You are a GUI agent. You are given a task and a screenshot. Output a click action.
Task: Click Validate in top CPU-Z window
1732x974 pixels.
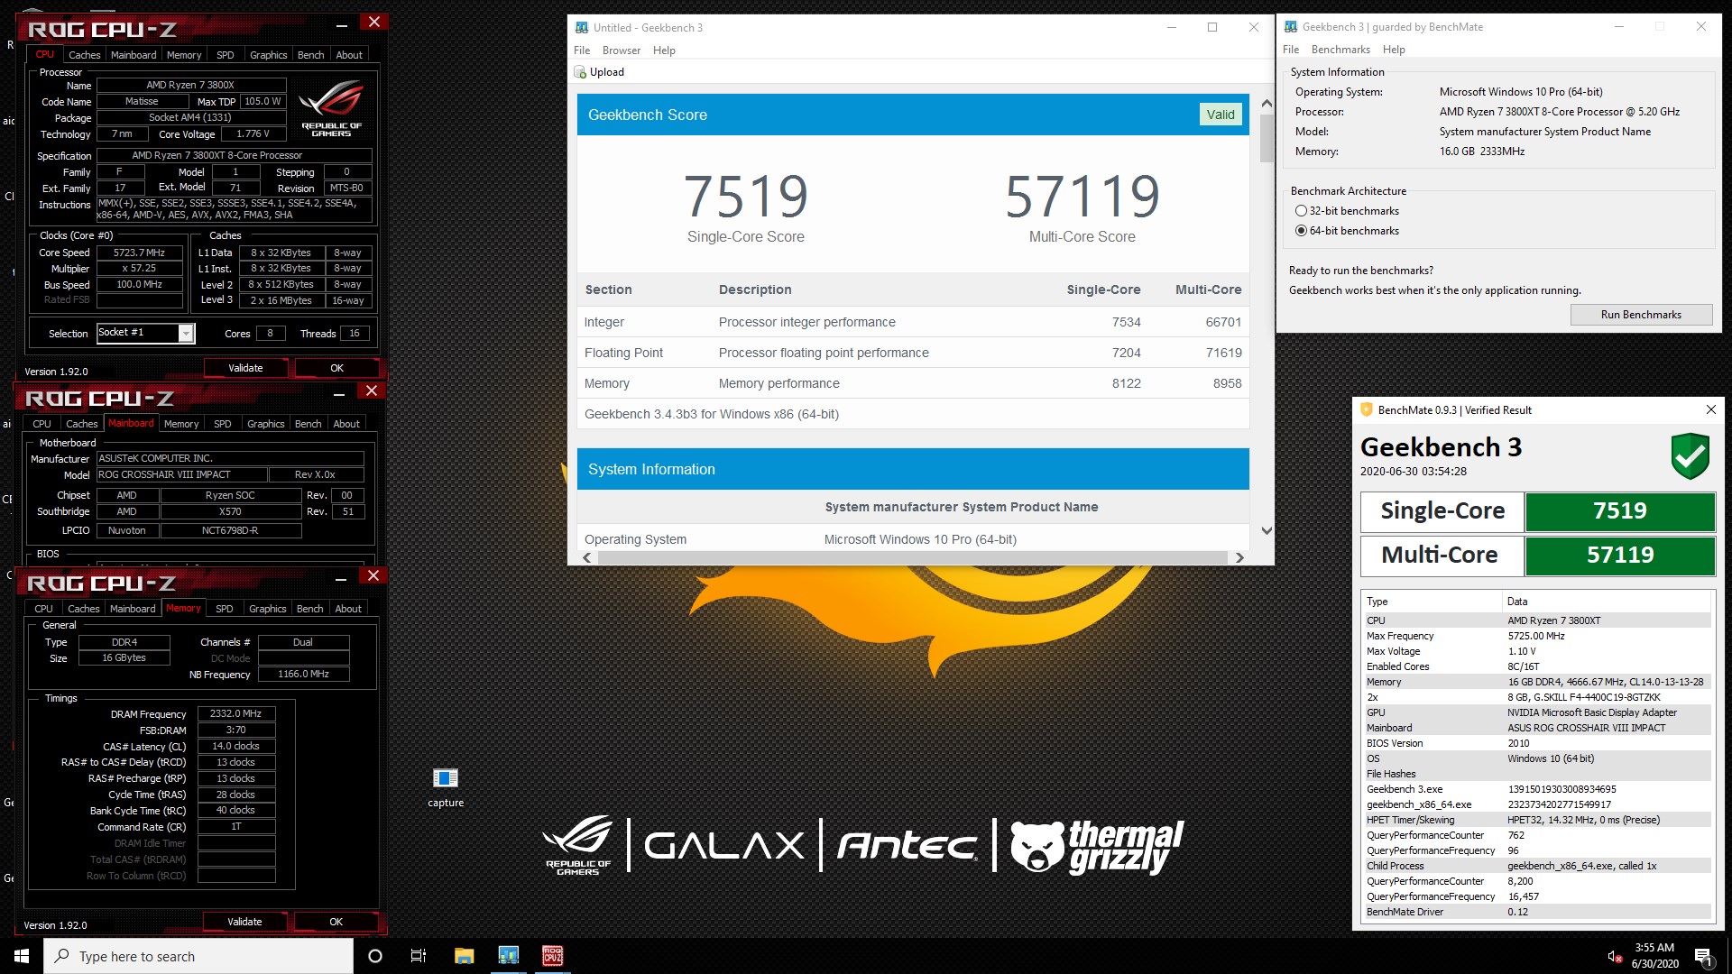coord(245,368)
